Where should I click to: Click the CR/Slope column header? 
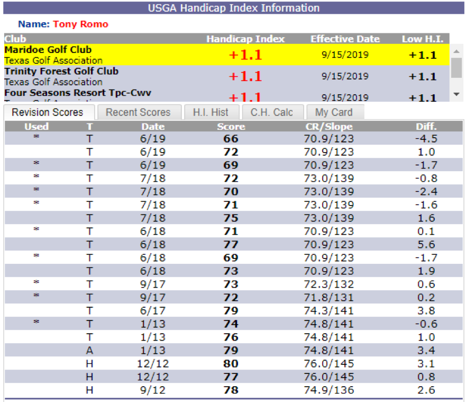point(328,127)
